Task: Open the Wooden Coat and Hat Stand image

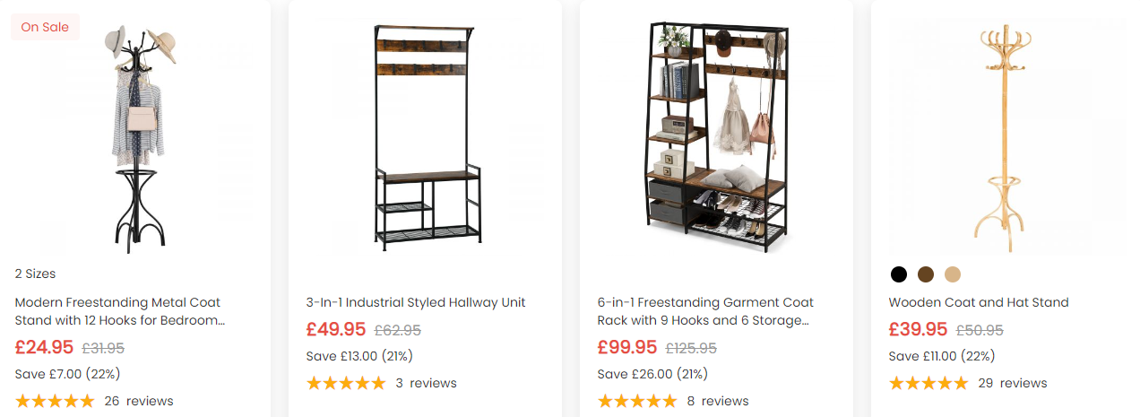Action: [x=1007, y=135]
